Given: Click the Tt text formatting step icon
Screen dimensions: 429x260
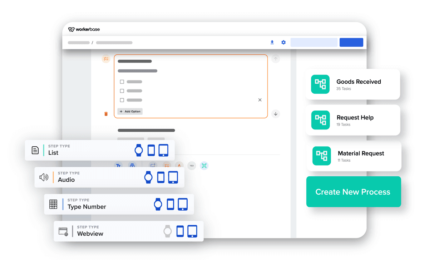Looking at the screenshot, I should tap(118, 165).
